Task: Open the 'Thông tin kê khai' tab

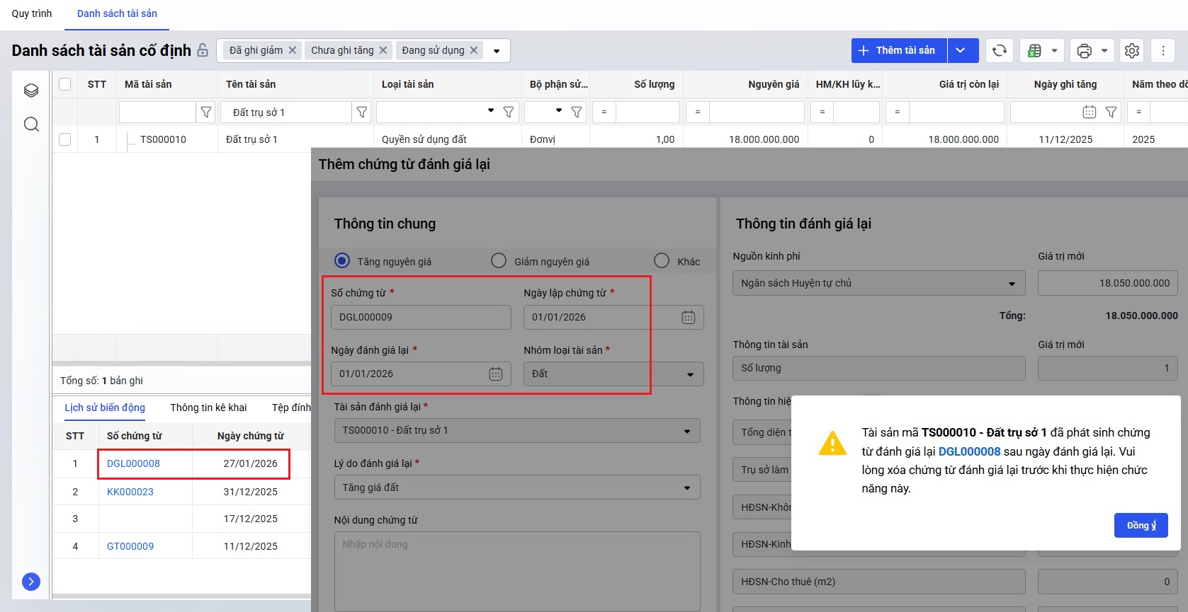Action: point(208,408)
